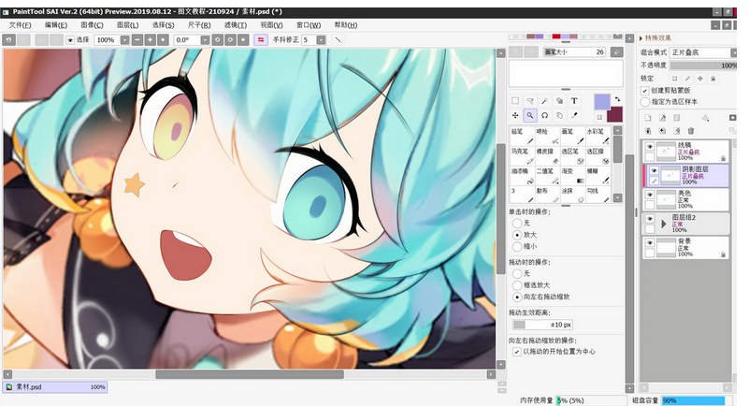Viewport: 749px width, 406px height.
Task: Open the rotation angle dropdown
Action: (205, 40)
